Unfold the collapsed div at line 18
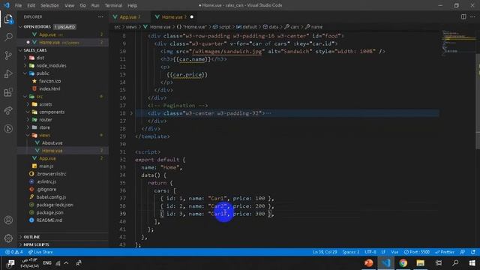 [x=131, y=113]
